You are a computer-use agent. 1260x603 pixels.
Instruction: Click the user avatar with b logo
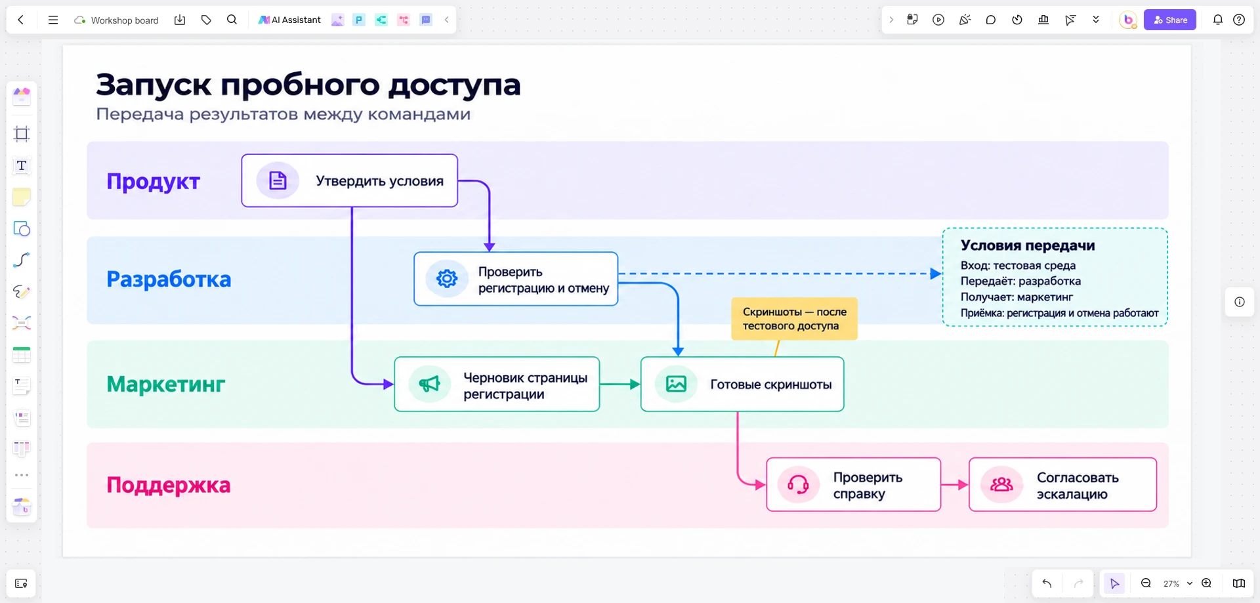[1128, 20]
